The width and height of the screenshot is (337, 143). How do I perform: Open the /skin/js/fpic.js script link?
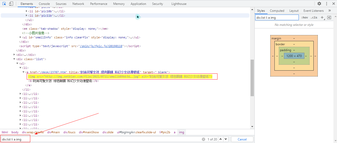101,46
